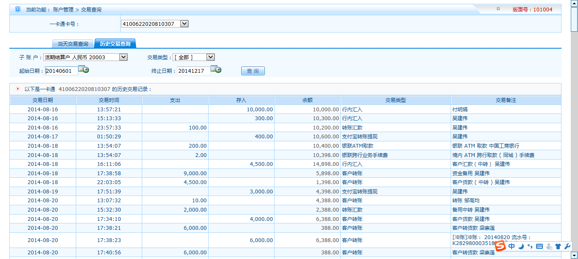578x259 pixels.
Task: Open the calendar picker for 起始日期
Action: [83, 70]
